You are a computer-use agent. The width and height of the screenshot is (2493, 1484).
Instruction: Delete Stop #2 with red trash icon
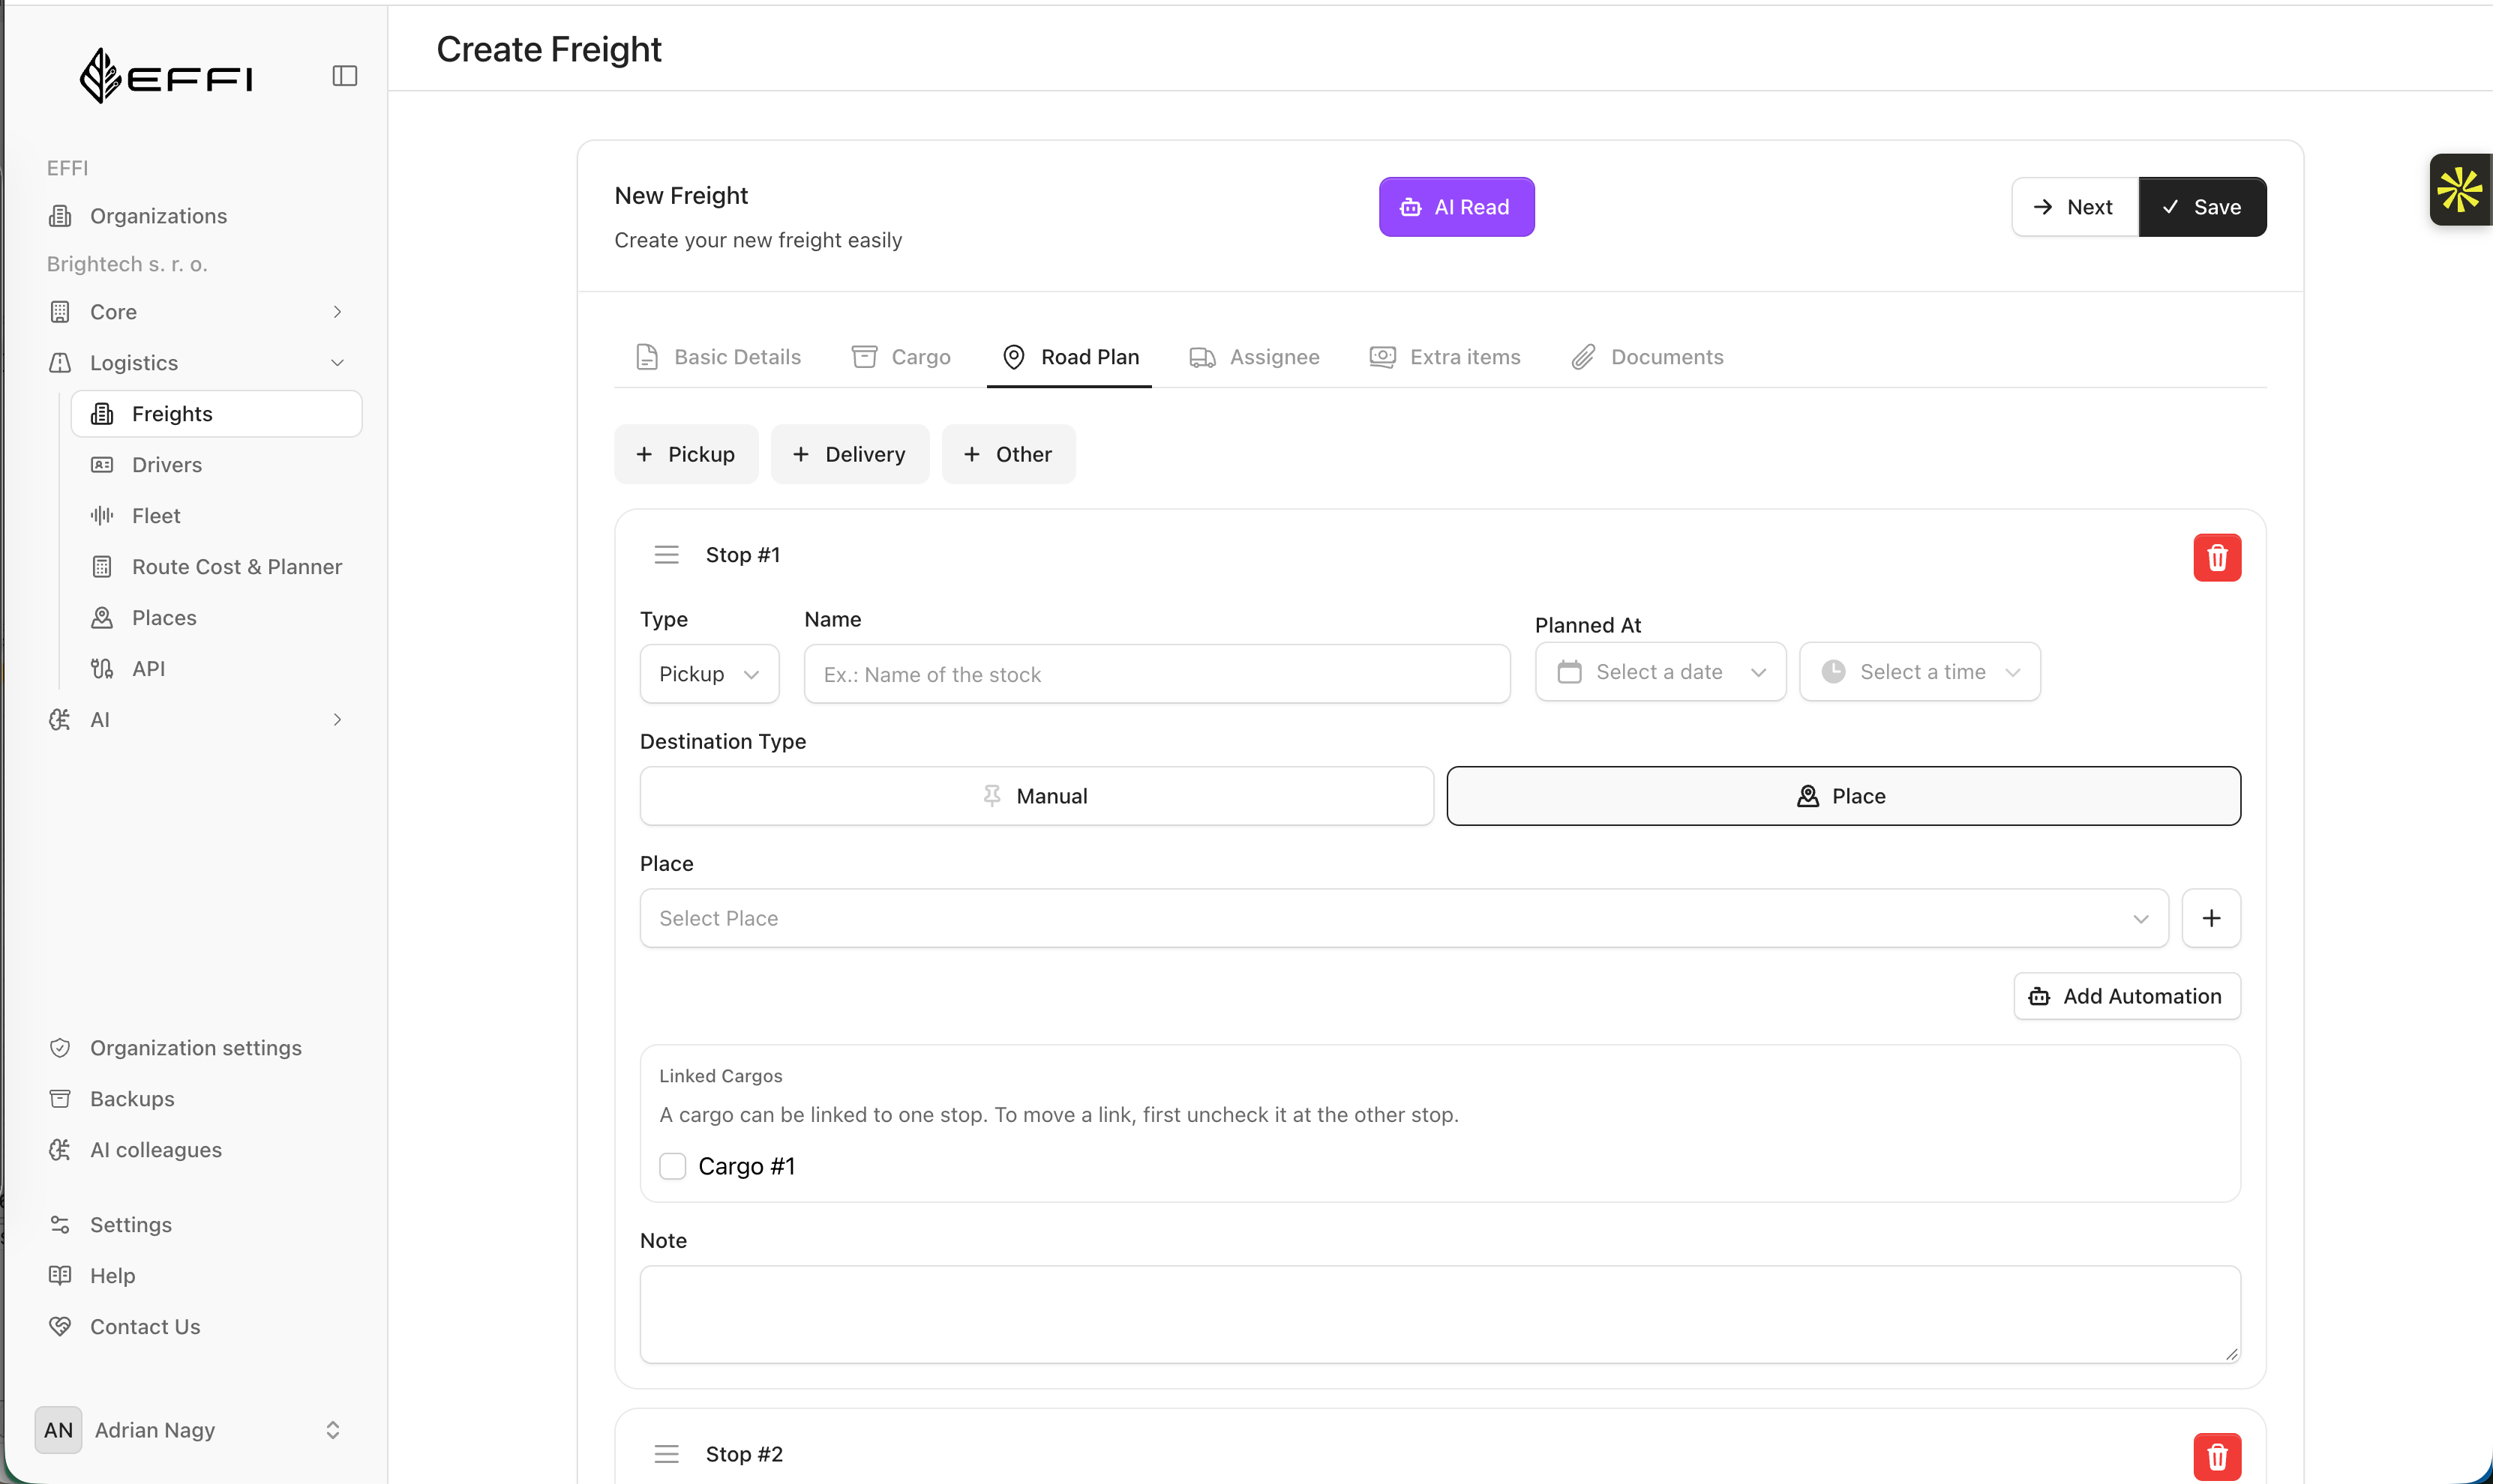2217,1456
